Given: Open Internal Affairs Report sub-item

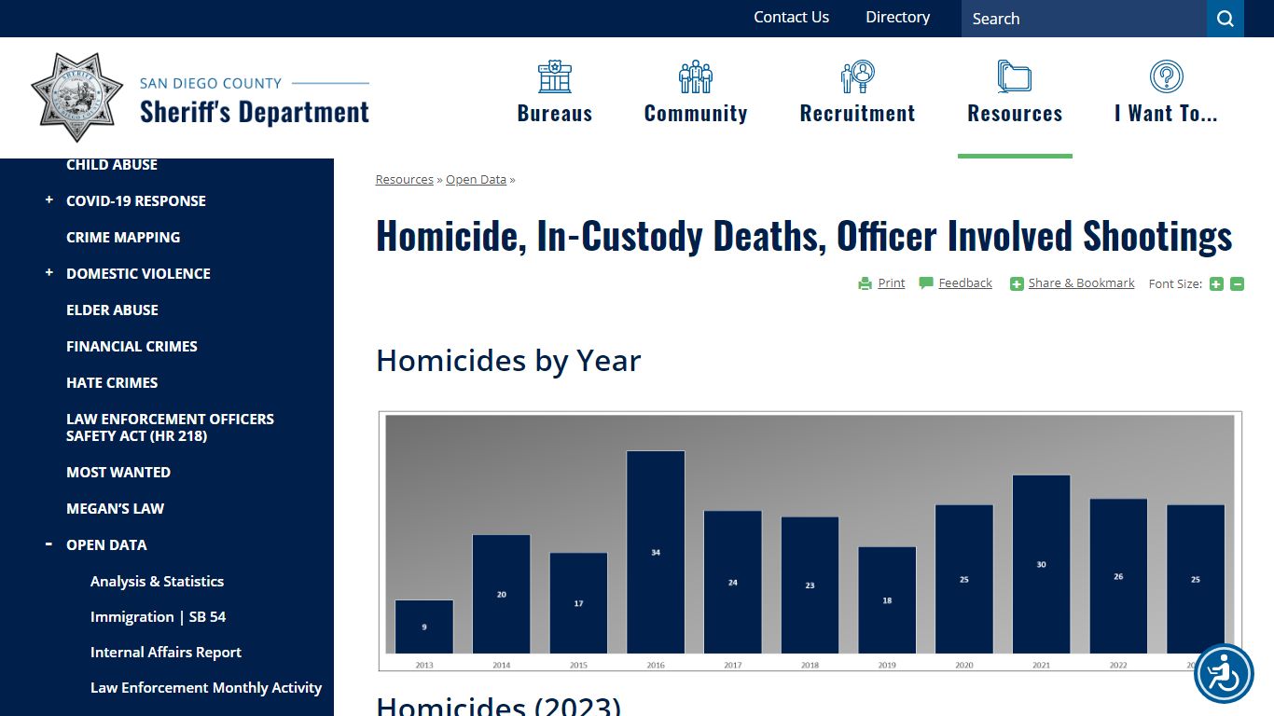Looking at the screenshot, I should point(166,652).
